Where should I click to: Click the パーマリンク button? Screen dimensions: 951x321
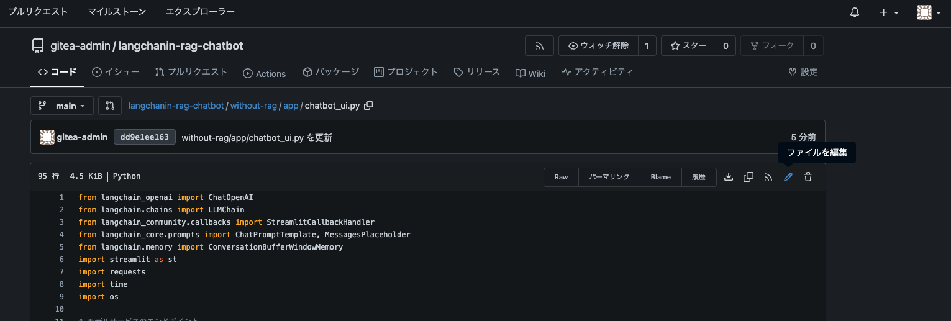click(609, 177)
